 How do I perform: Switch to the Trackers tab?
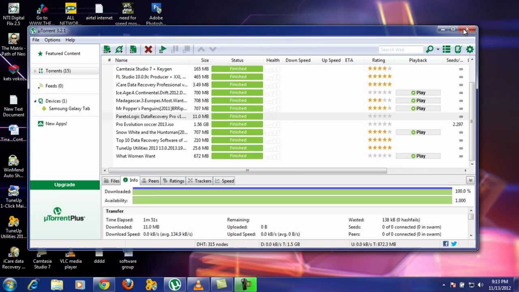(199, 181)
